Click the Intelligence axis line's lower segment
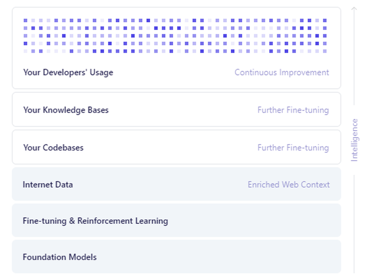The image size is (367, 278). pos(354,224)
